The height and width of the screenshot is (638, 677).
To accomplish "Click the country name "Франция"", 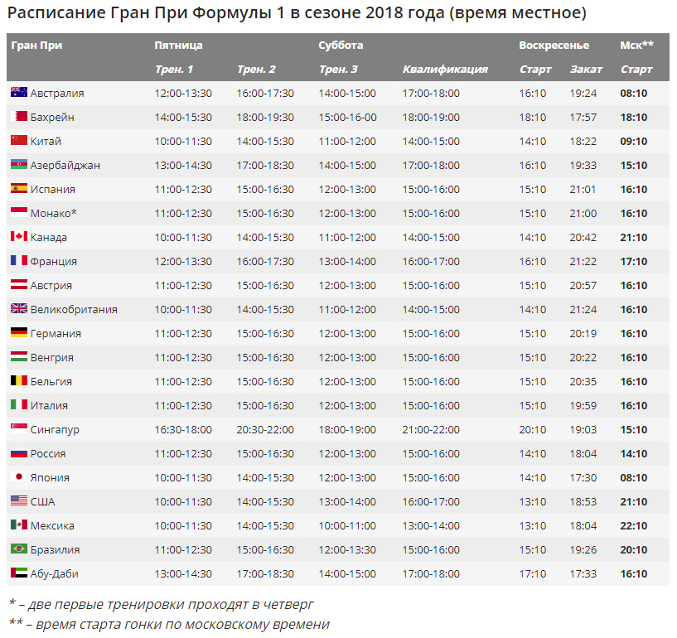I will [x=54, y=262].
